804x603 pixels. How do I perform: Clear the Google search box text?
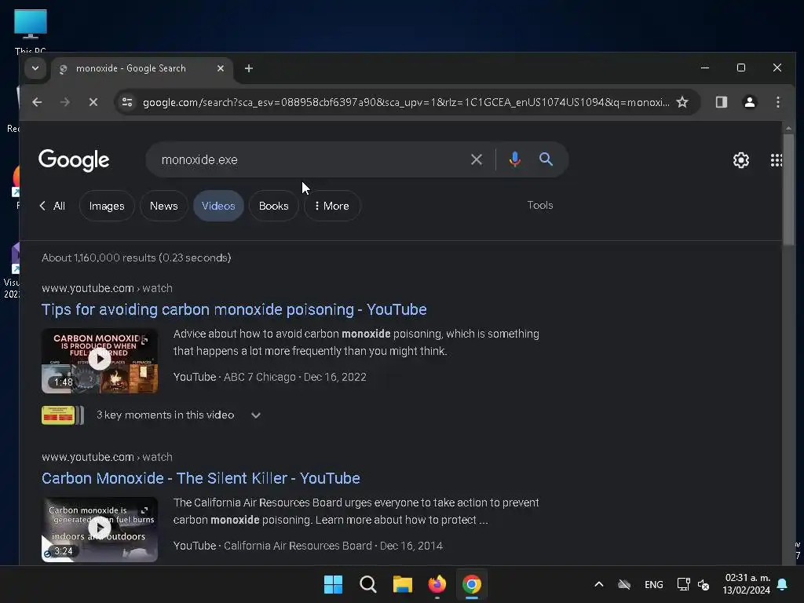(477, 159)
